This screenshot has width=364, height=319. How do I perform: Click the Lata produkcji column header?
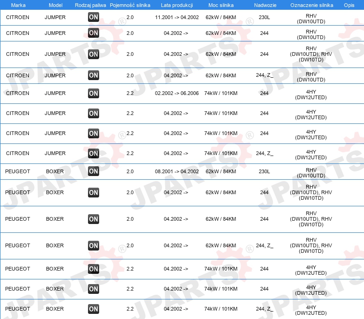click(x=177, y=5)
